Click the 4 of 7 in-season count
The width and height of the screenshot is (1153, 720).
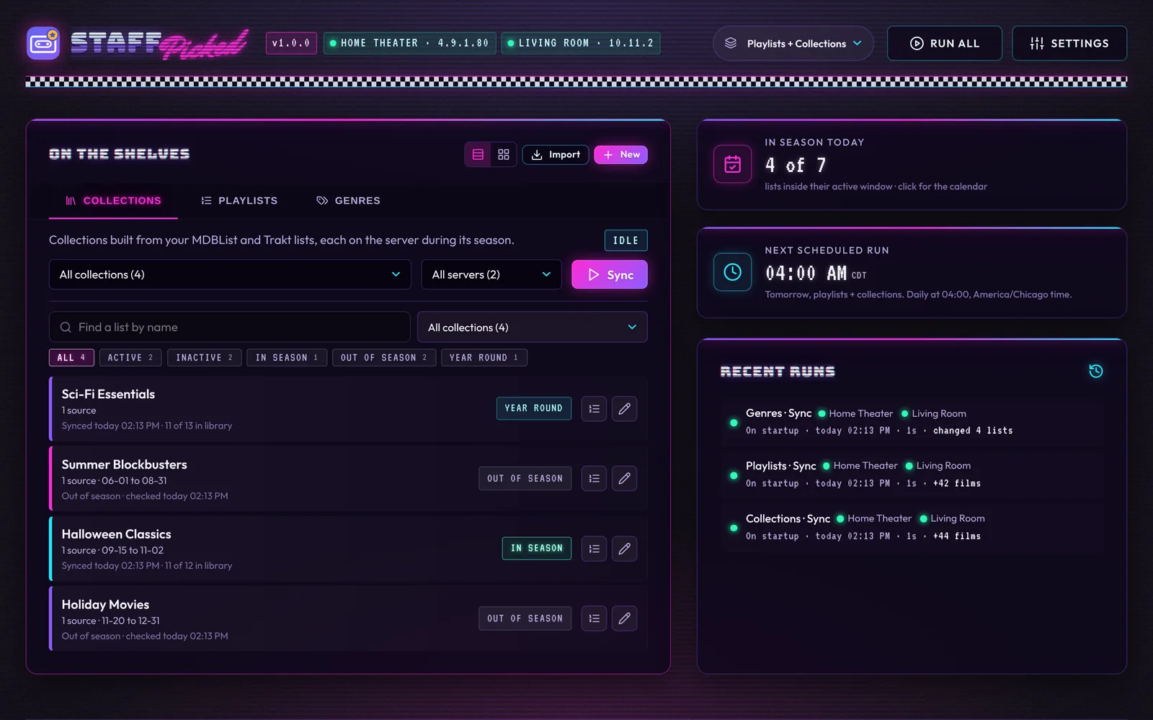click(796, 166)
